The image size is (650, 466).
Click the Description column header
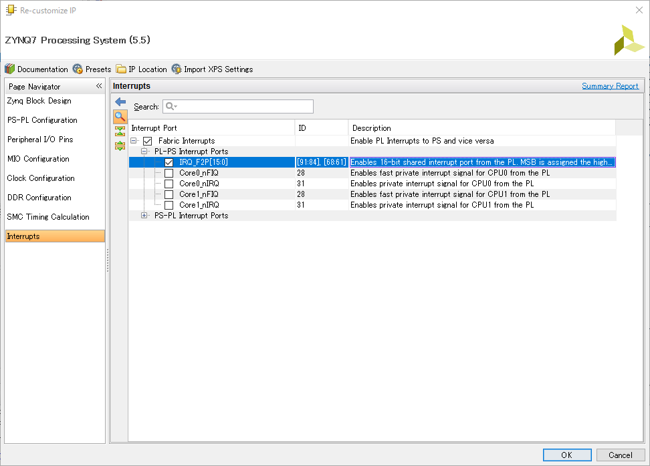click(x=482, y=128)
